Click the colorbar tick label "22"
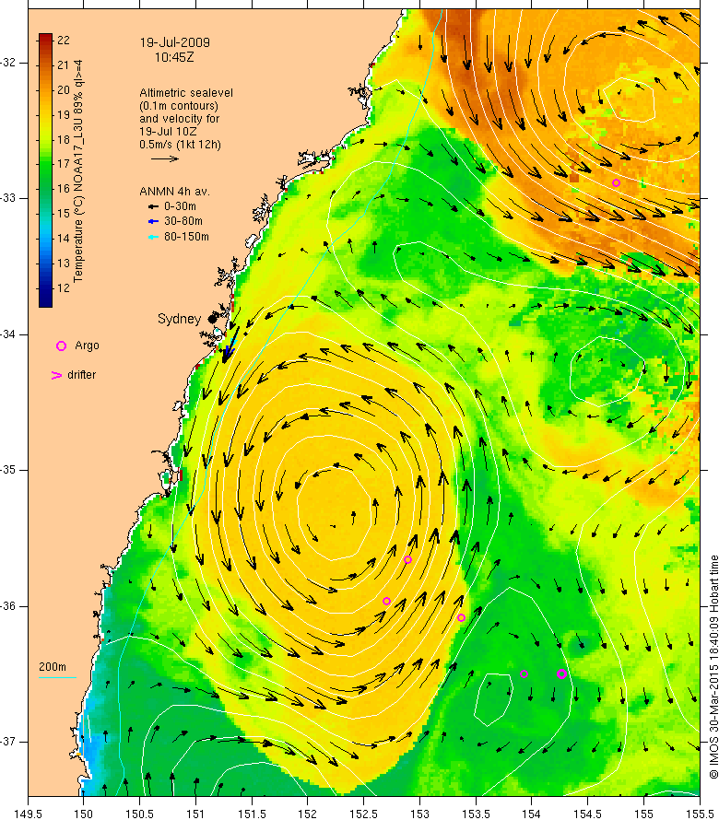This screenshot has width=719, height=820. point(64,41)
